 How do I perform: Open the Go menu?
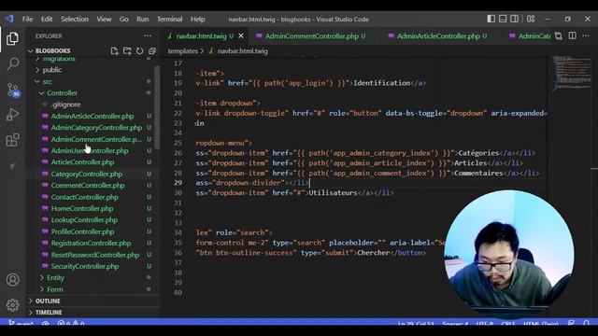point(124,19)
